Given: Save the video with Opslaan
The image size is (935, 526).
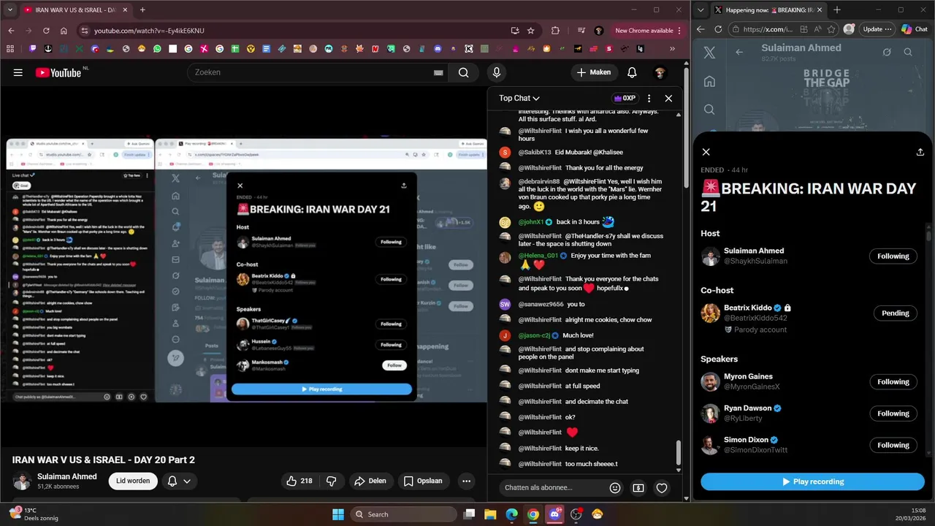Looking at the screenshot, I should [x=423, y=481].
